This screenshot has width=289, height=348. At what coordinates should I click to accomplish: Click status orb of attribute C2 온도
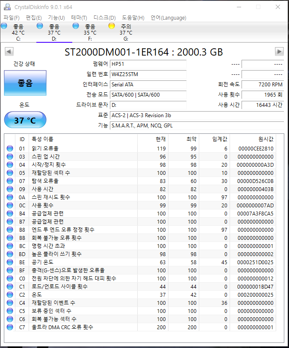click(10, 295)
